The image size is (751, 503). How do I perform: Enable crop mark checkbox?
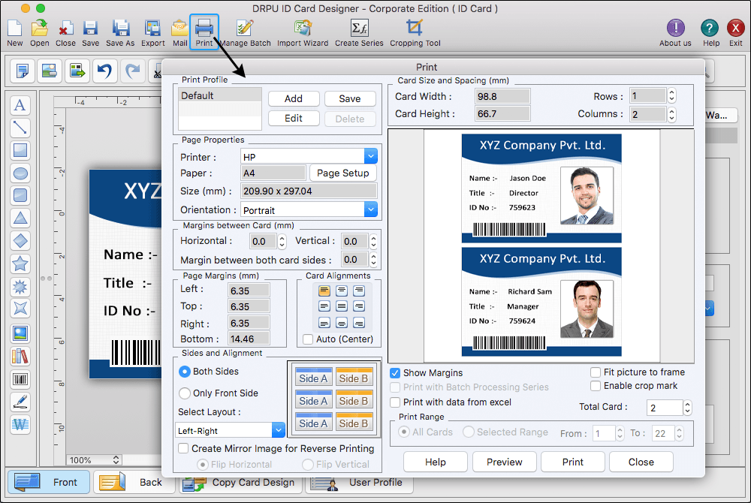[x=596, y=386]
